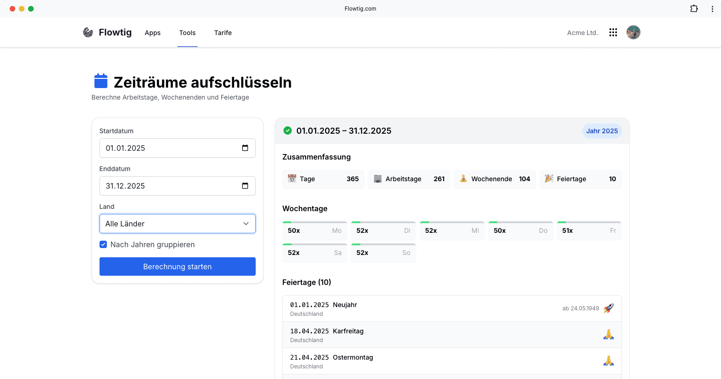Click the Feiertage (10) section heading

[307, 282]
